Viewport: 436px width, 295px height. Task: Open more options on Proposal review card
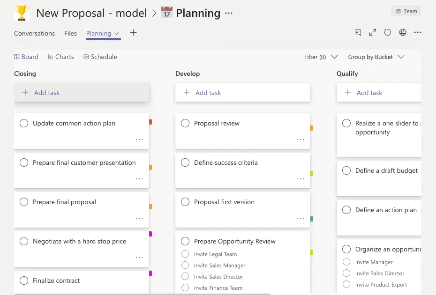301,140
